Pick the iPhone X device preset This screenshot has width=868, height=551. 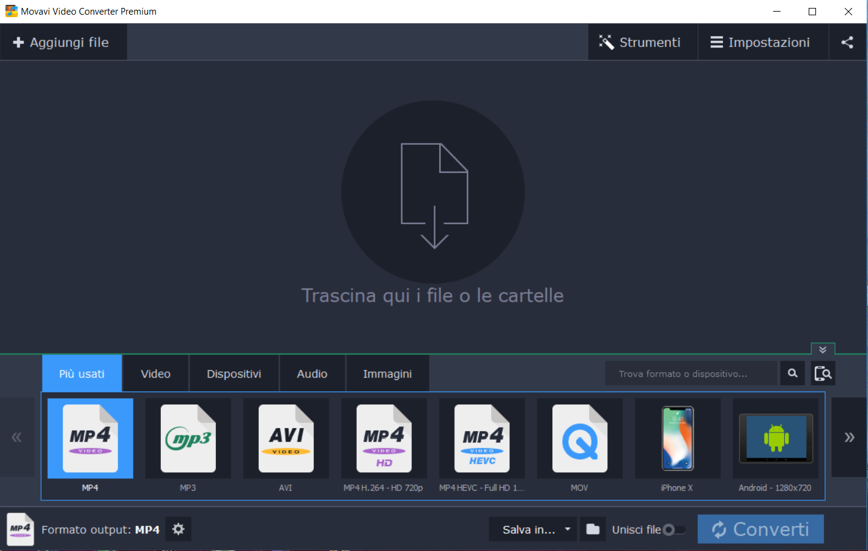tap(678, 445)
